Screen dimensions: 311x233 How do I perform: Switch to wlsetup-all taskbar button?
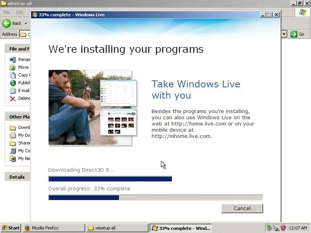click(117, 228)
